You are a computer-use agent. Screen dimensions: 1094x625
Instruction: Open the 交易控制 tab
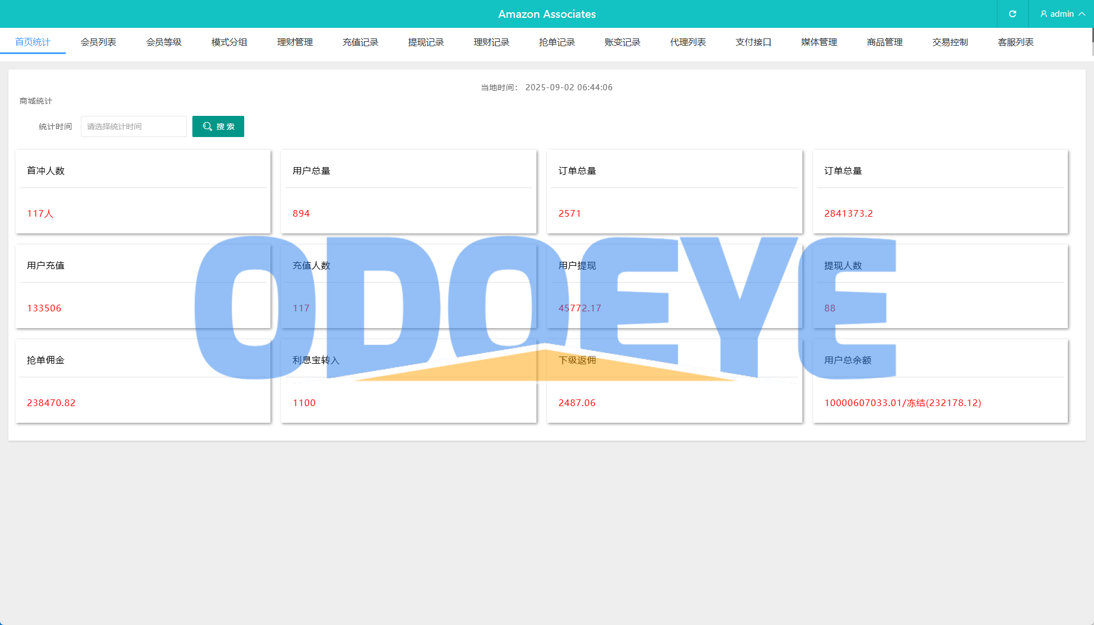[950, 42]
